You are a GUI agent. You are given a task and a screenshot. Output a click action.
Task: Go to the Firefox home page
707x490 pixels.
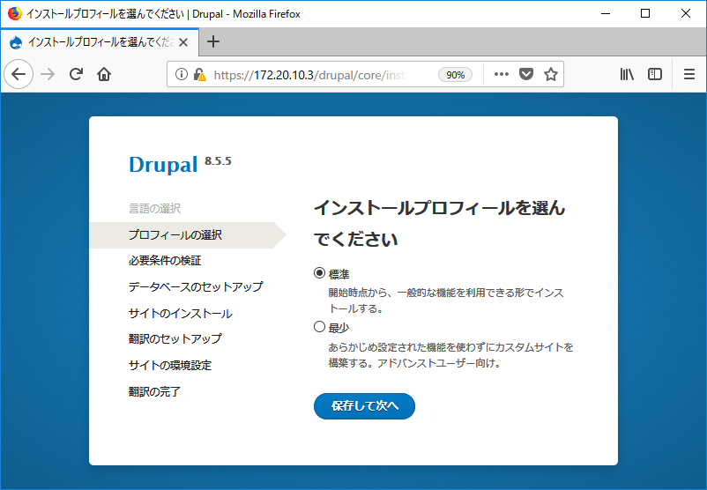point(104,74)
